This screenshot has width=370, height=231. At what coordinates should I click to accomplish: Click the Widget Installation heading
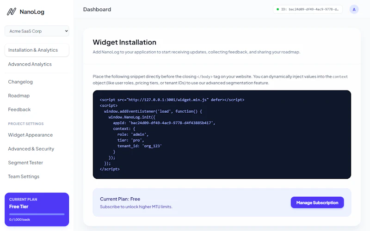tap(124, 42)
